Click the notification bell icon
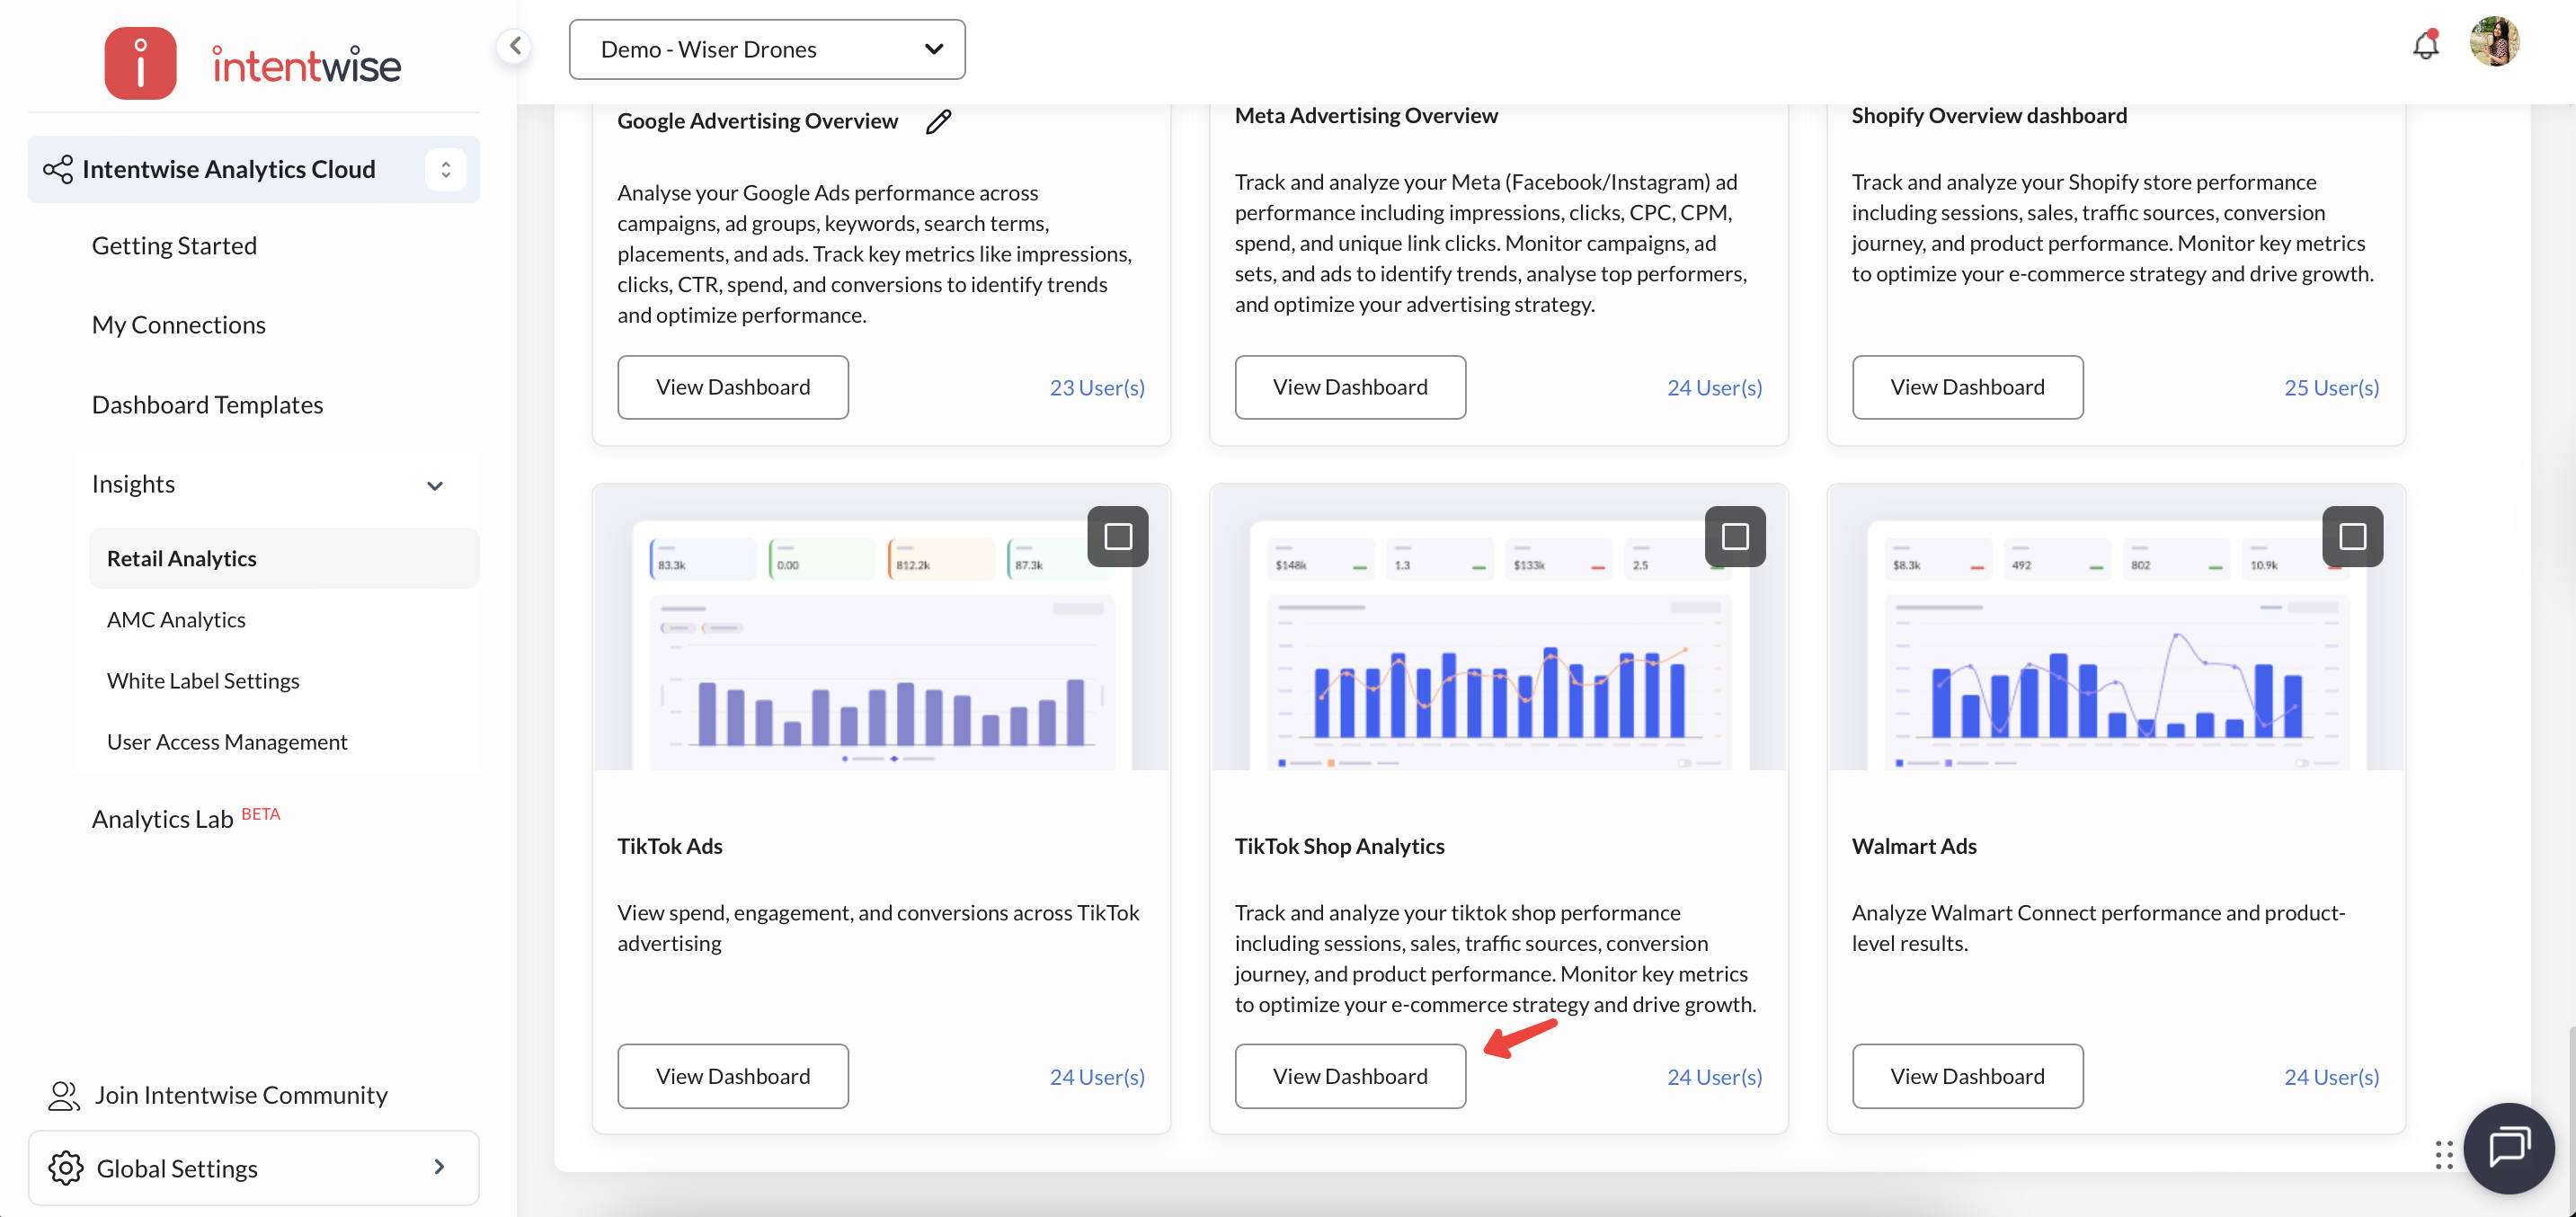This screenshot has height=1217, width=2576. pyautogui.click(x=2425, y=45)
